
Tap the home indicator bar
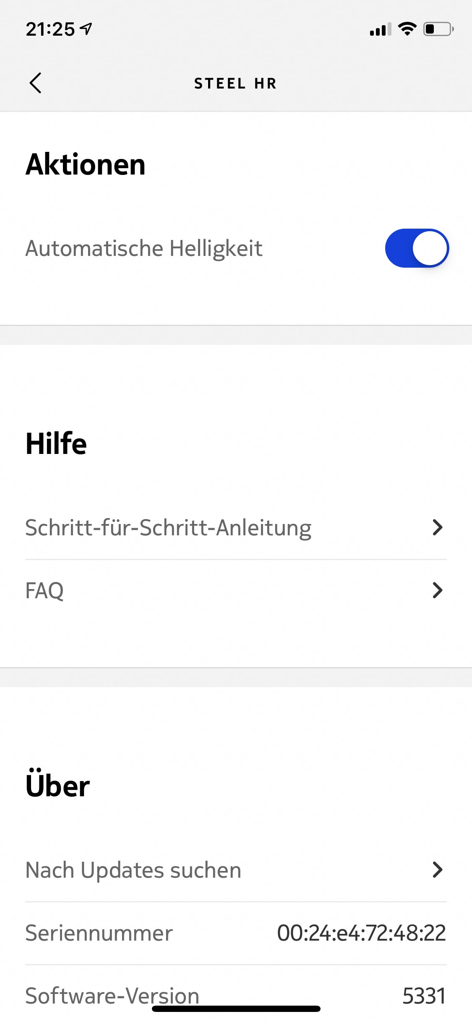click(236, 1009)
